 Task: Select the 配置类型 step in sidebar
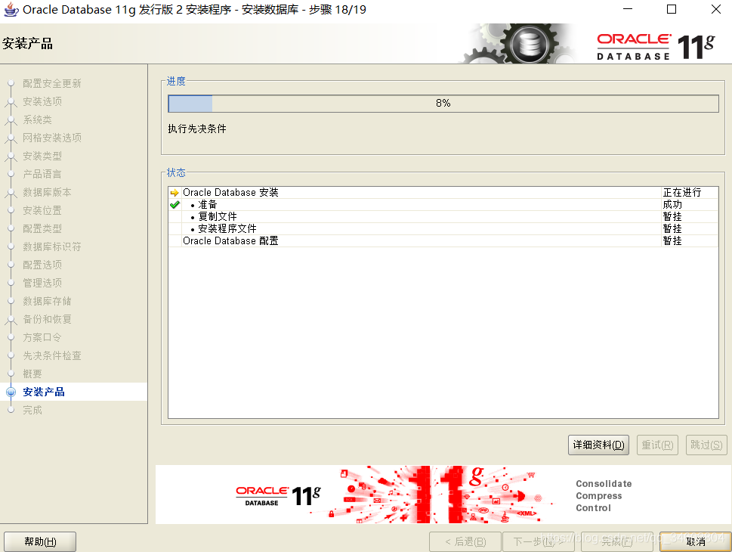coord(42,228)
